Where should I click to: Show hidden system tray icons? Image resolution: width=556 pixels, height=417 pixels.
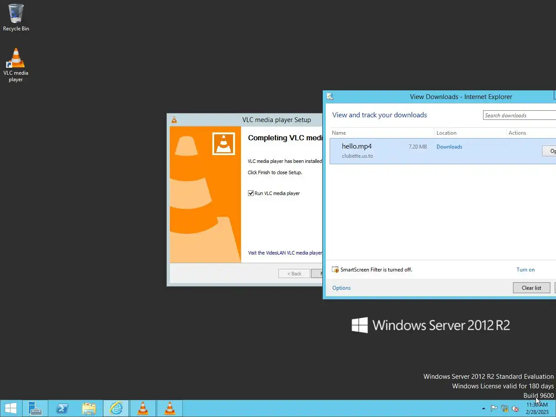click(x=483, y=408)
